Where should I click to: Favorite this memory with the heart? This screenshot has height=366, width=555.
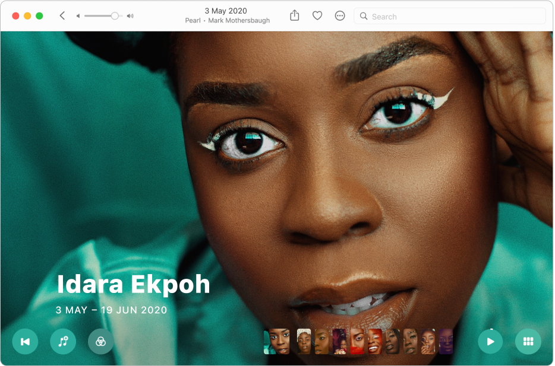[x=317, y=16]
